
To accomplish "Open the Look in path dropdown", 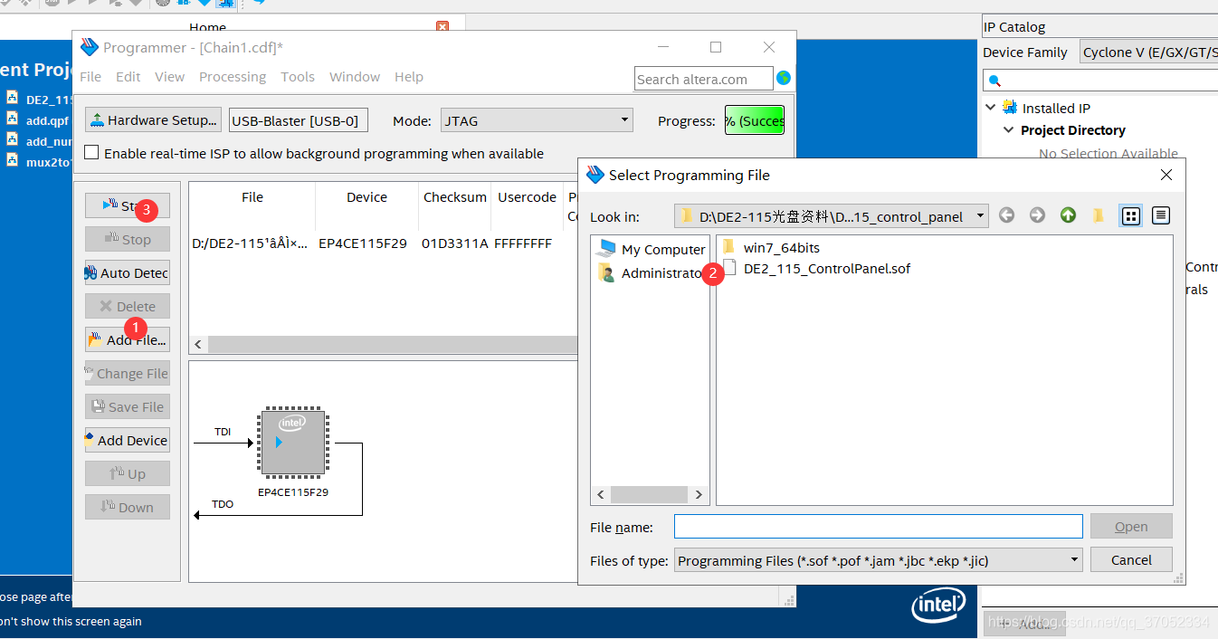I will pos(832,216).
